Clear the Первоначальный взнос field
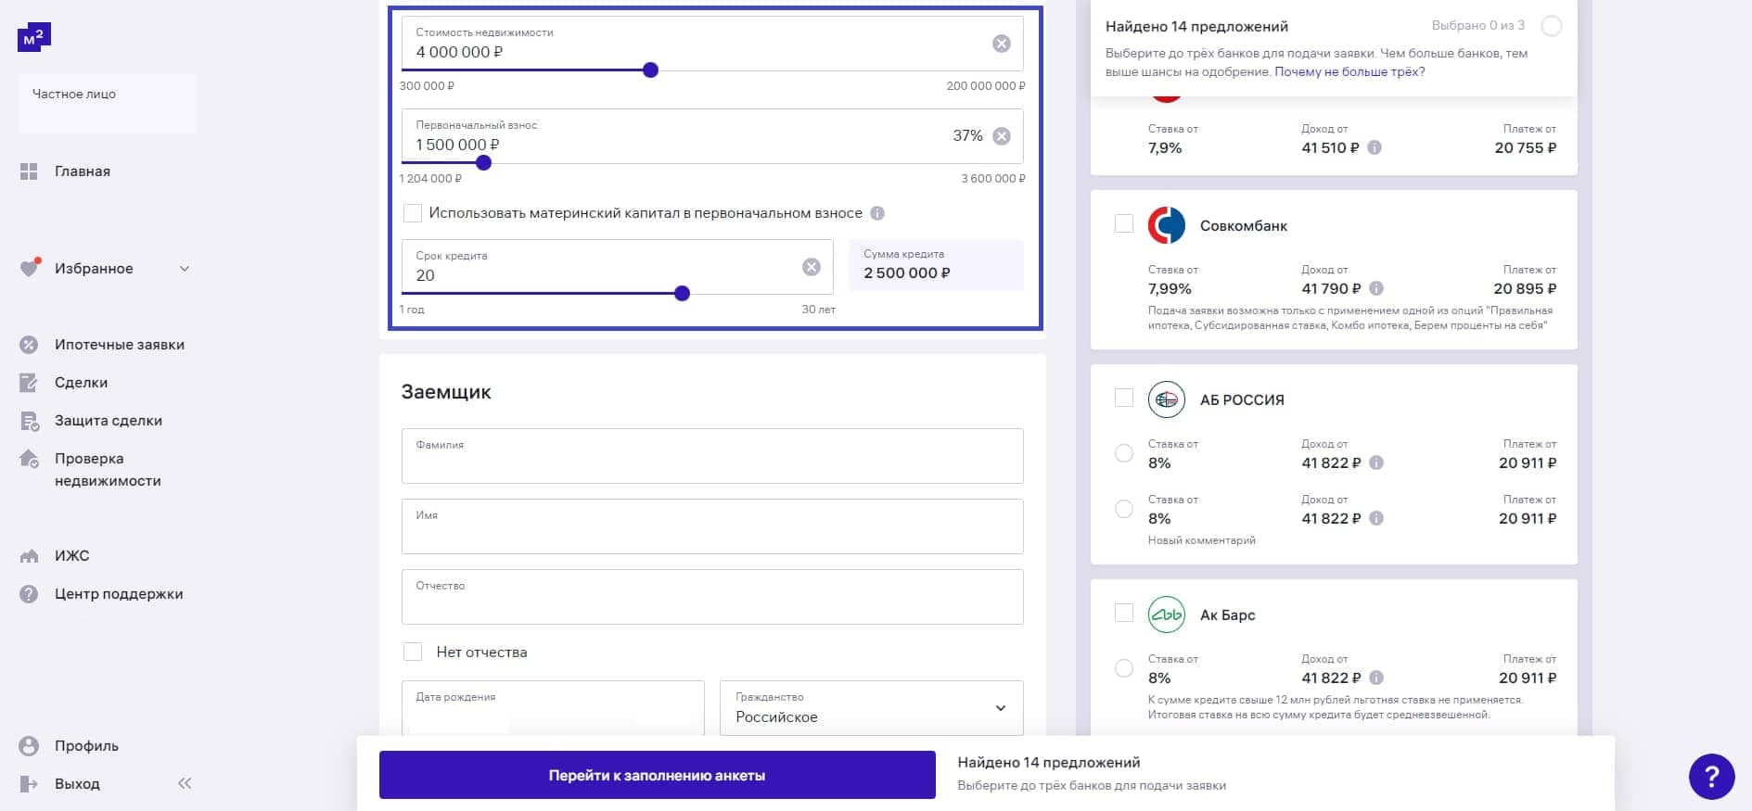This screenshot has width=1752, height=811. click(1002, 136)
